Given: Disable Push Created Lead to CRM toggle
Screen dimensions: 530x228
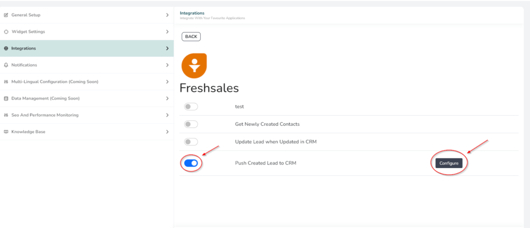Looking at the screenshot, I should click(x=191, y=164).
